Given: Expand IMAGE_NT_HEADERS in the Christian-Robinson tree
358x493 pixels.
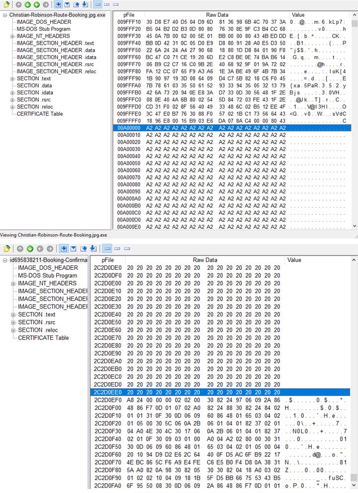Looking at the screenshot, I should click(12, 36).
